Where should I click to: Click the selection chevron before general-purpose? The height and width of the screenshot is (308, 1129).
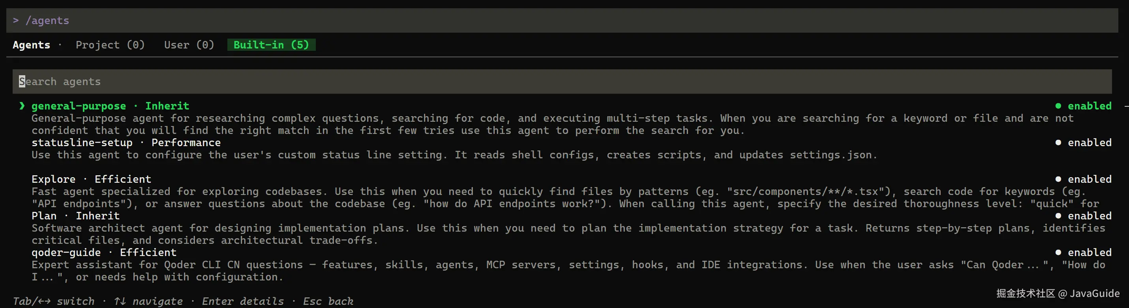pyautogui.click(x=22, y=106)
